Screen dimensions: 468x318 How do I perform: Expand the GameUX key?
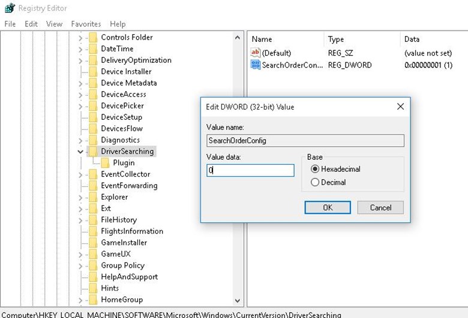coord(80,255)
